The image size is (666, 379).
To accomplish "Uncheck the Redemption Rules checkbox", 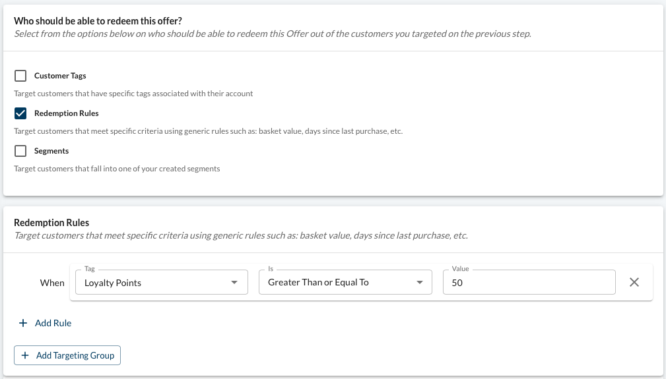I will tap(20, 113).
